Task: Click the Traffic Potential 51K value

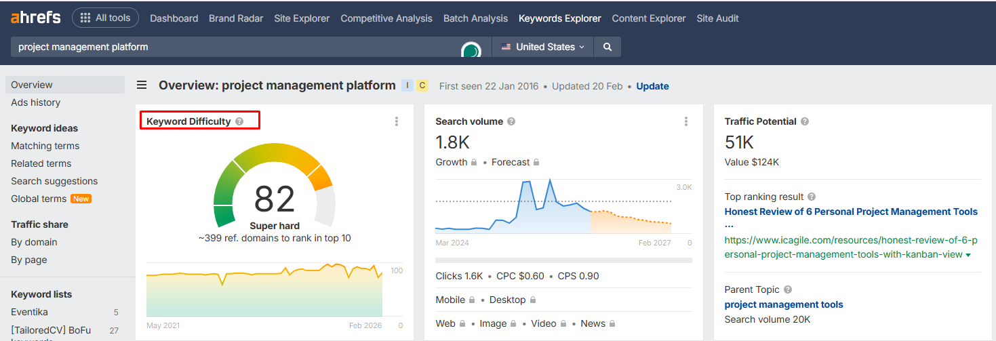Action: pos(739,142)
